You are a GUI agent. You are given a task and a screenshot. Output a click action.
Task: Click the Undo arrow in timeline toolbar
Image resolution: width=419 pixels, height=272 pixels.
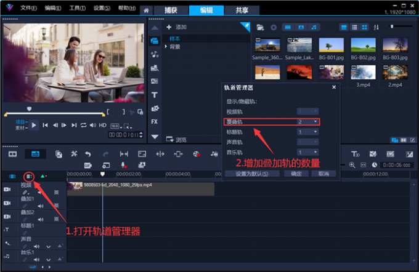point(88,154)
